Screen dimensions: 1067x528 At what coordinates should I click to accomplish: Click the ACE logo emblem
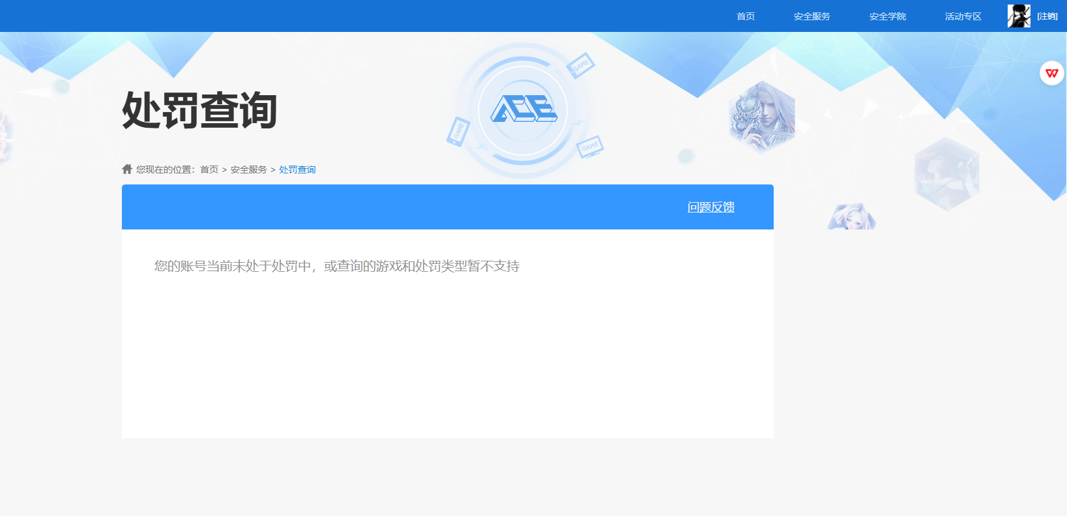click(x=523, y=110)
